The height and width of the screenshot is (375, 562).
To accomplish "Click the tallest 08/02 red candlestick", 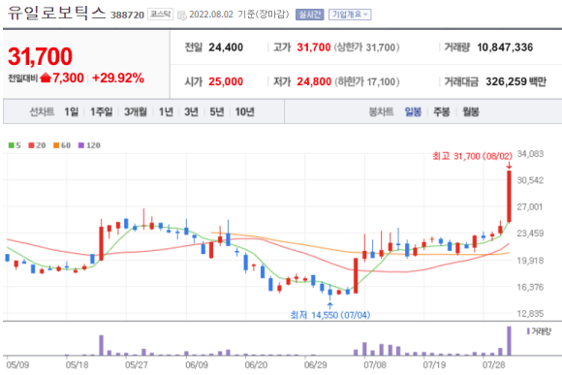I will click(x=509, y=197).
